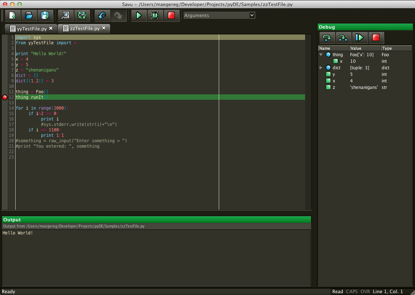The width and height of the screenshot is (415, 295).
Task: Click the Undo arrow in the toolbar
Action: point(102,16)
